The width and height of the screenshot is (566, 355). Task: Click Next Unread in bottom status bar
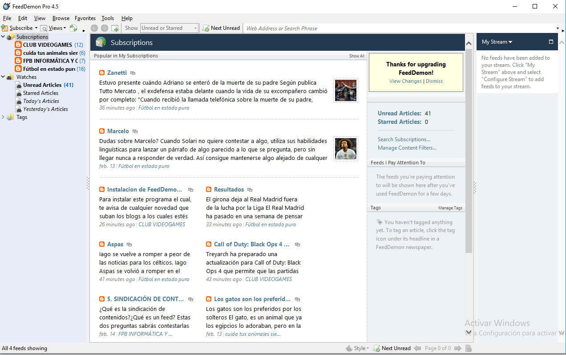392,348
